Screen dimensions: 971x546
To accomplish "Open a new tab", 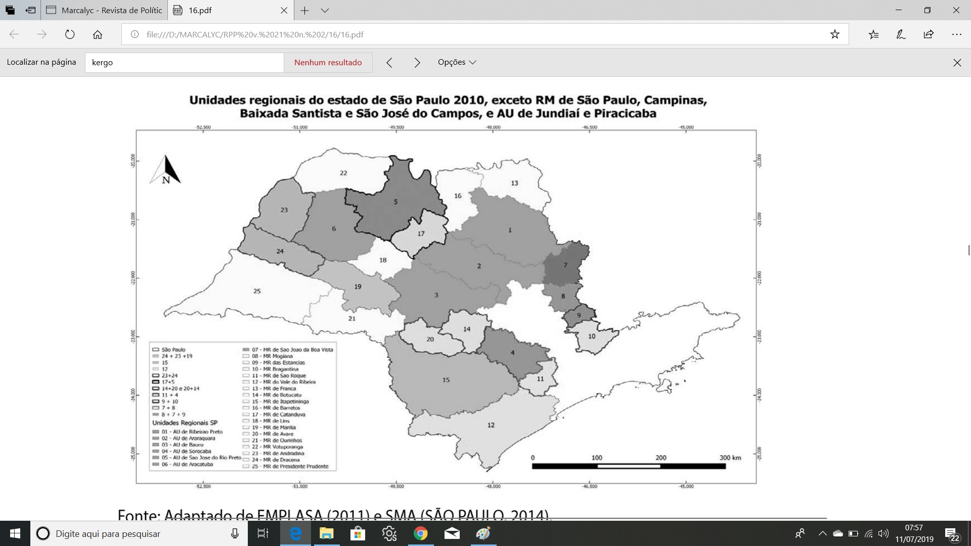I will (304, 10).
